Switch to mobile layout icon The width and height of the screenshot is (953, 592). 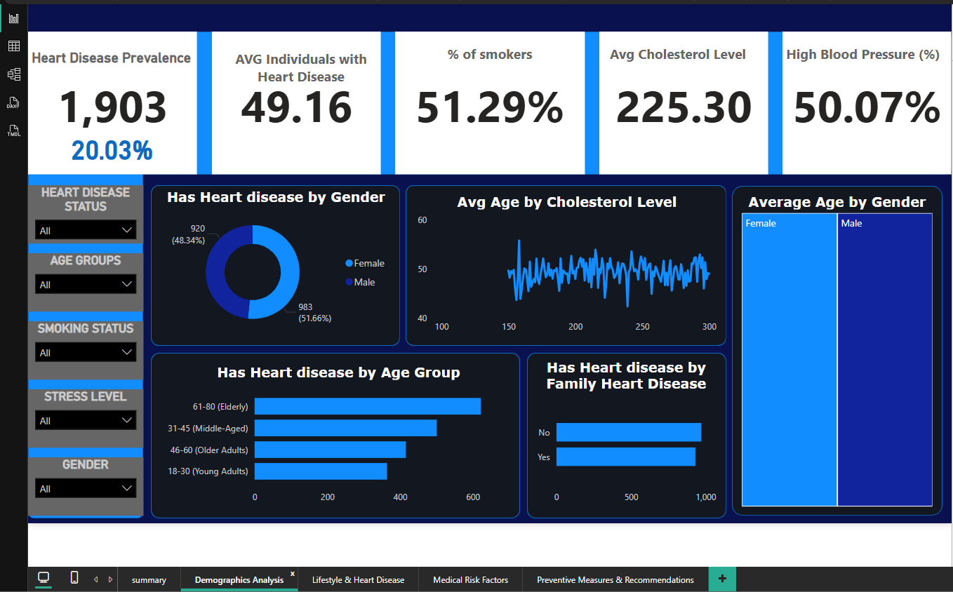point(74,578)
